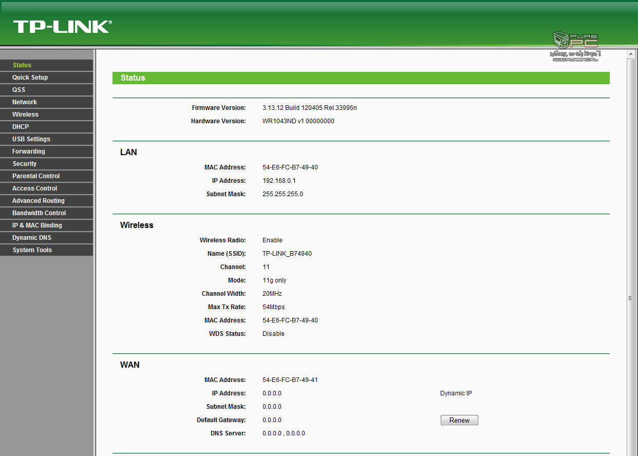This screenshot has height=456, width=638.
Task: Open IP & MAC Binding page
Action: (x=37, y=225)
